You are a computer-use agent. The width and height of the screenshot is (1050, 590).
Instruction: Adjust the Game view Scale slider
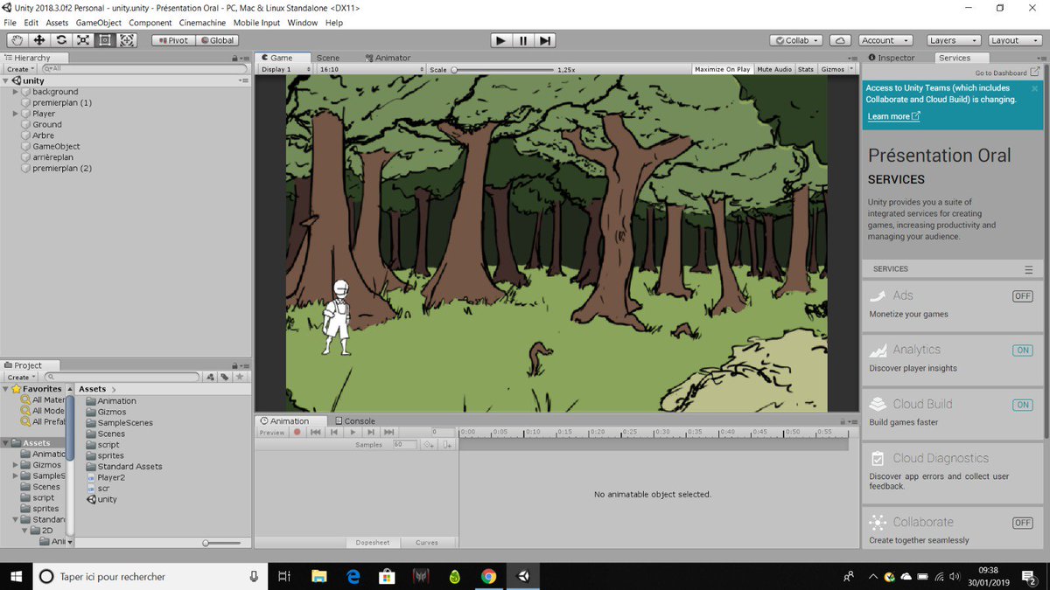pos(502,69)
